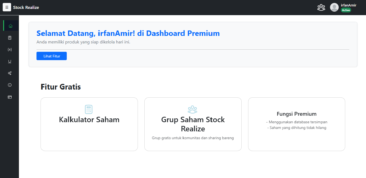Open the credit card icon in sidebar
Screen dimensions: 366x178
pyautogui.click(x=10, y=97)
